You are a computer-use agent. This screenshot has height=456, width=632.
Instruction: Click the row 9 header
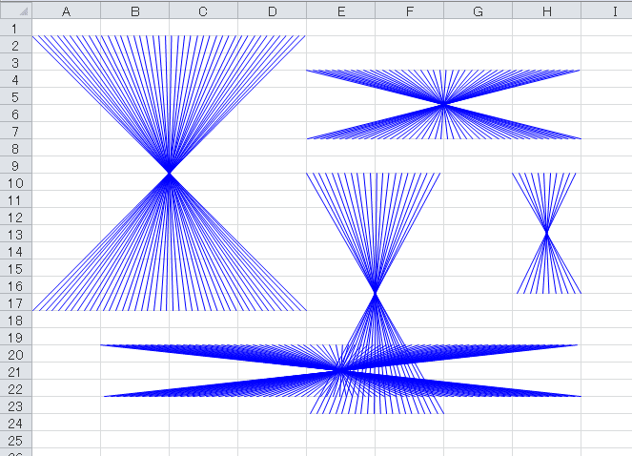(x=15, y=166)
